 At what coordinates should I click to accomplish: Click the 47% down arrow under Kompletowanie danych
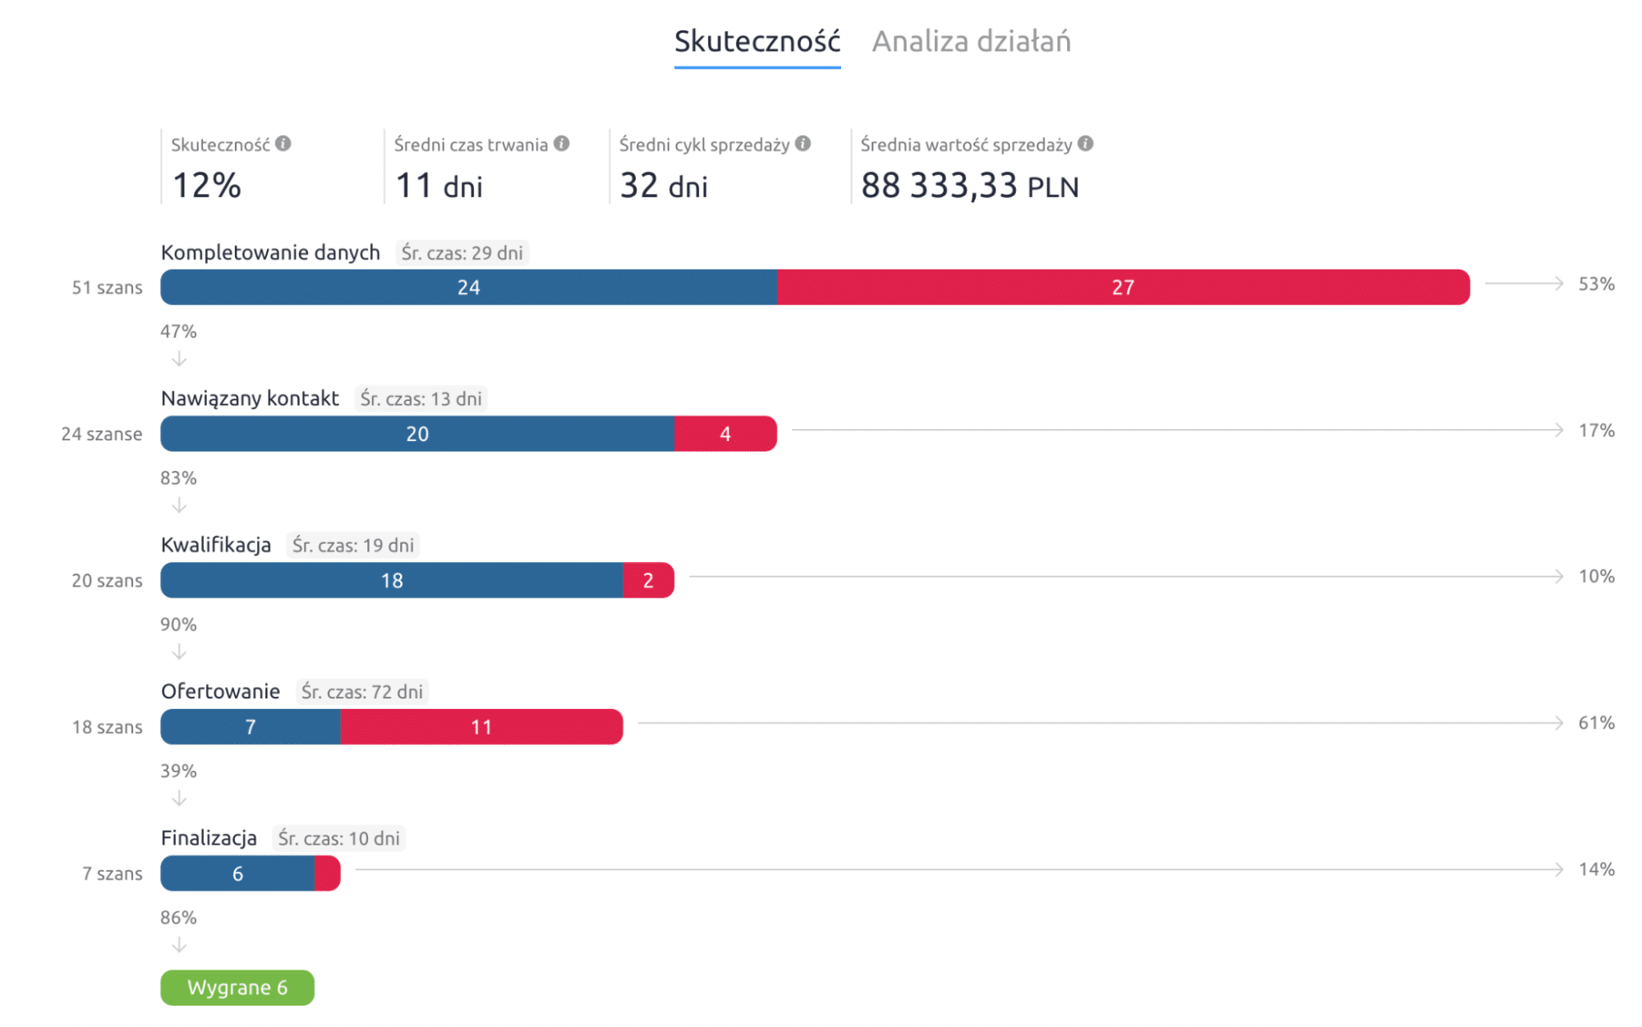(x=178, y=357)
